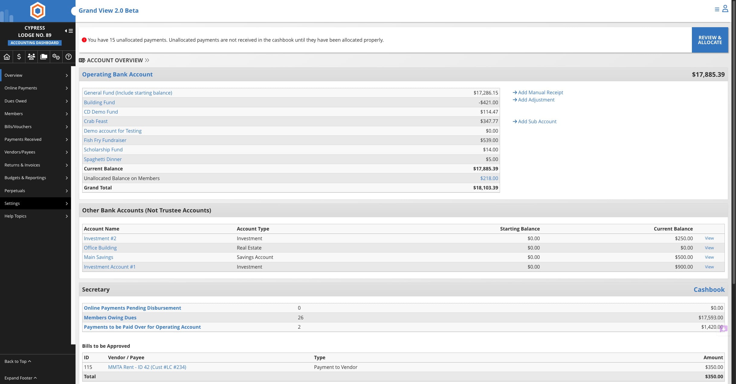The width and height of the screenshot is (736, 384).
Task: Expand the Returns & Invoices sidebar menu
Action: pyautogui.click(x=36, y=165)
